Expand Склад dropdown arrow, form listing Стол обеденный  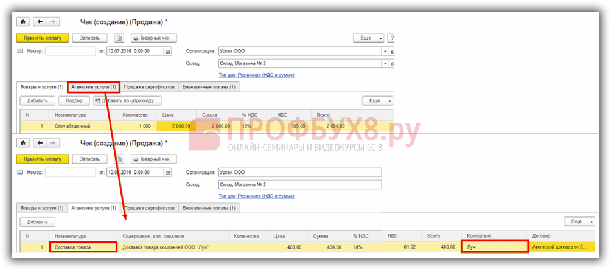click(x=385, y=63)
